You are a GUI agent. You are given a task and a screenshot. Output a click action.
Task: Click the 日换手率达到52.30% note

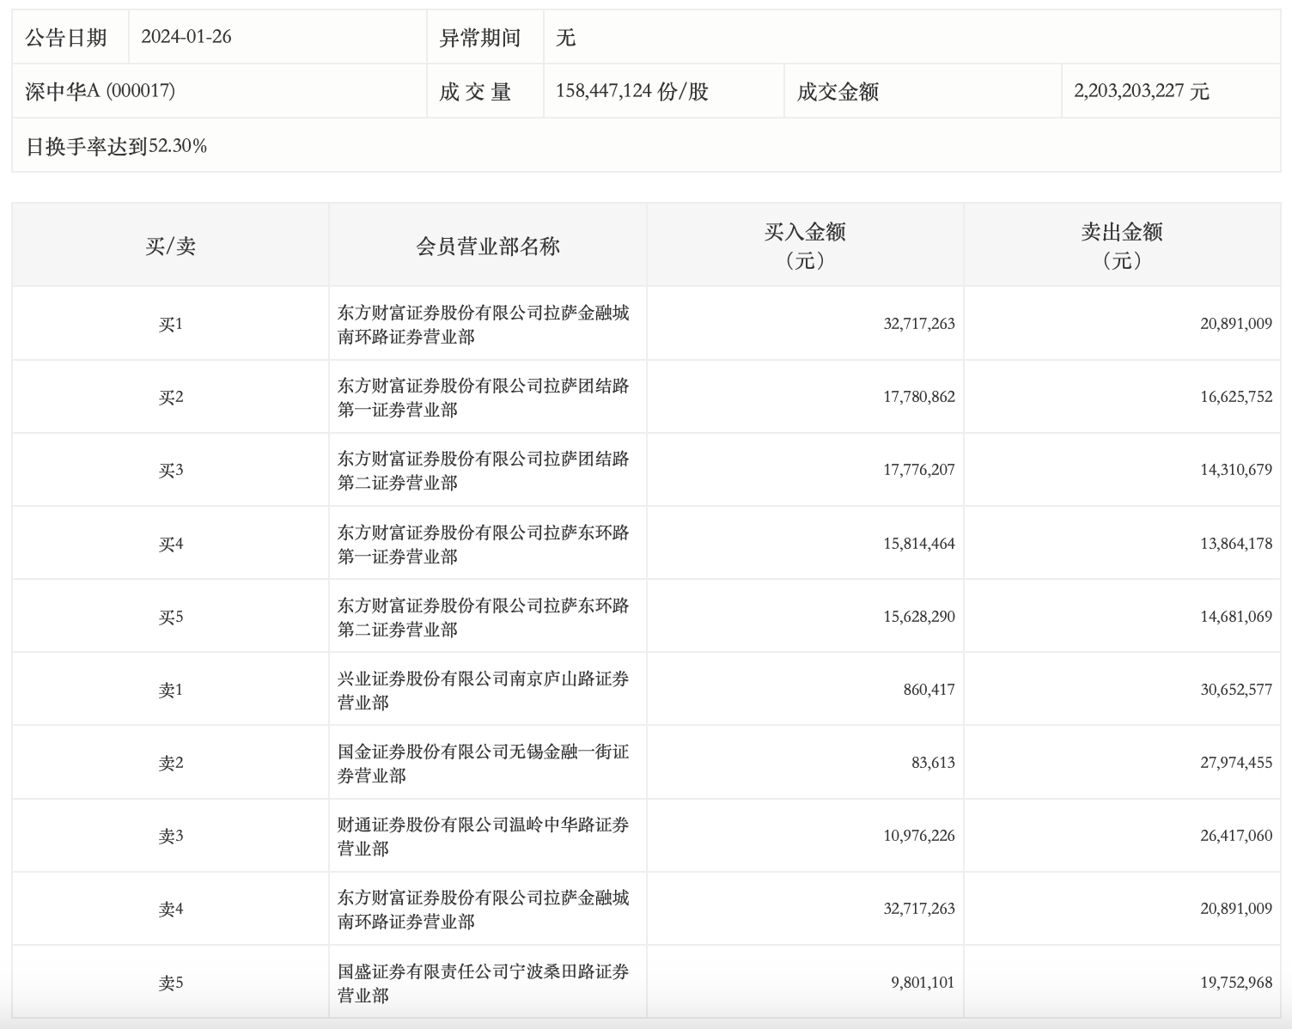point(116,146)
